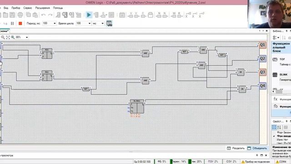Select the NOT block near BLINK1

click(86, 89)
